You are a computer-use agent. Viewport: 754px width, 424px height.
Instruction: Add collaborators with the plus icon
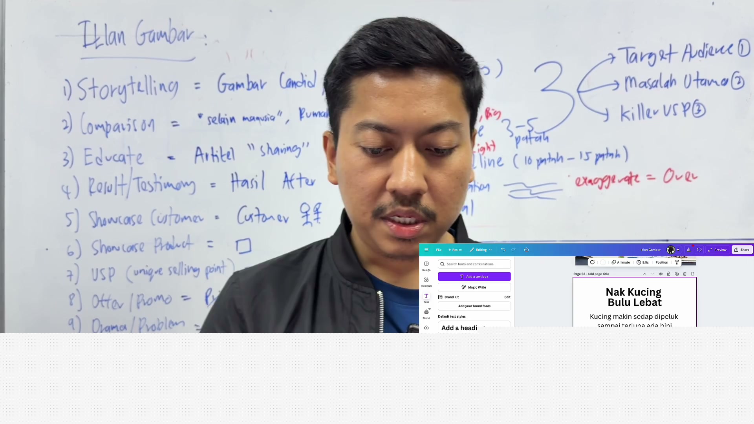[678, 250]
